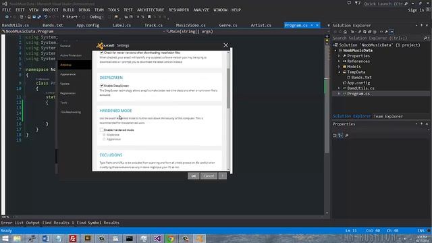Open the DEBUG menu
Viewport: 432px width, 243px height.
(84, 9)
